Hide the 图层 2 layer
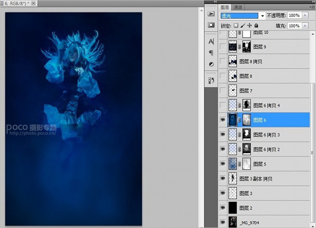 222,208
